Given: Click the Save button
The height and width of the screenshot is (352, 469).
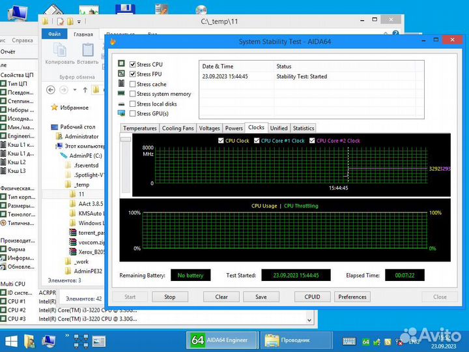Looking at the screenshot, I should 261,297.
